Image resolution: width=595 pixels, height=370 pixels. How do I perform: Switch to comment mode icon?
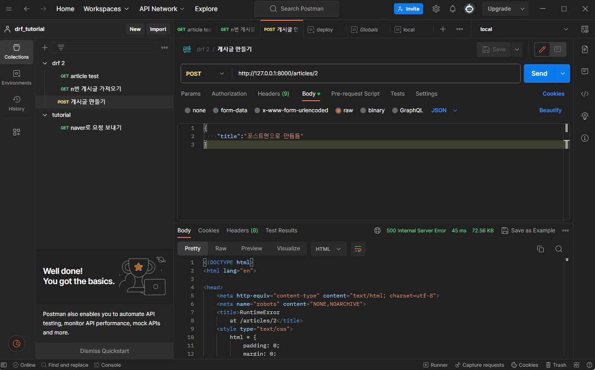[558, 49]
